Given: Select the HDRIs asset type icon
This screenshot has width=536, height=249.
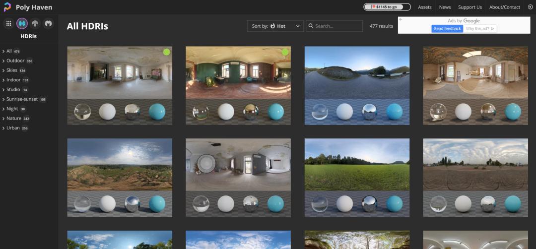Looking at the screenshot, I should tap(22, 23).
